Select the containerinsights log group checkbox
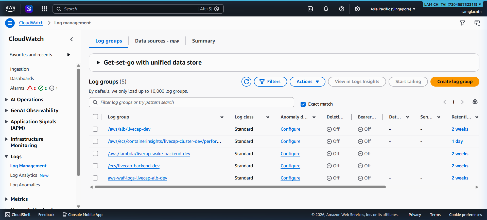The image size is (487, 220). 95,141
